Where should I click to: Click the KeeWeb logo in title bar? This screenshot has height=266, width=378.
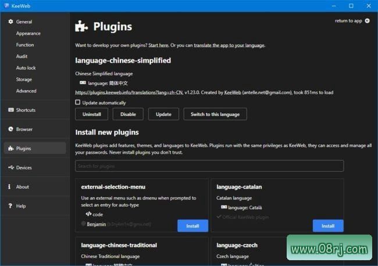(6, 6)
